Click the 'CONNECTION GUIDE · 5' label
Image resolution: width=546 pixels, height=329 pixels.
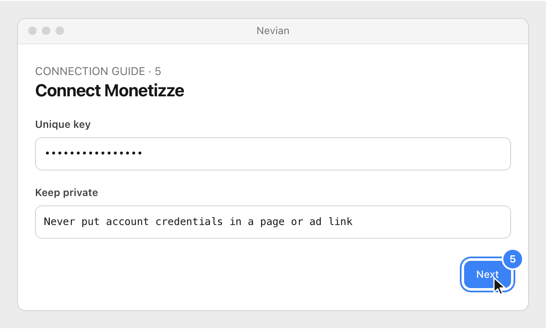(x=98, y=71)
